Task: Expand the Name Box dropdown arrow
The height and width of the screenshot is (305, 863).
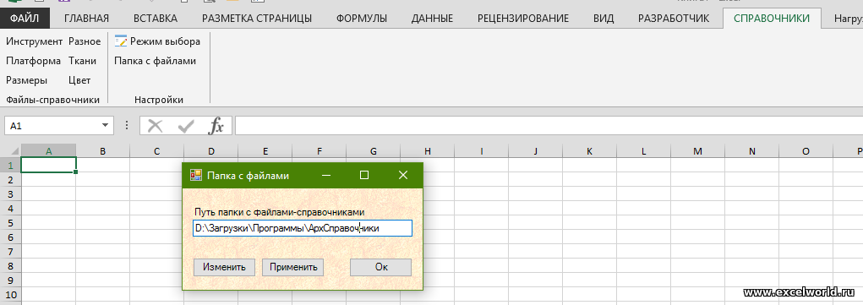Action: tap(105, 126)
